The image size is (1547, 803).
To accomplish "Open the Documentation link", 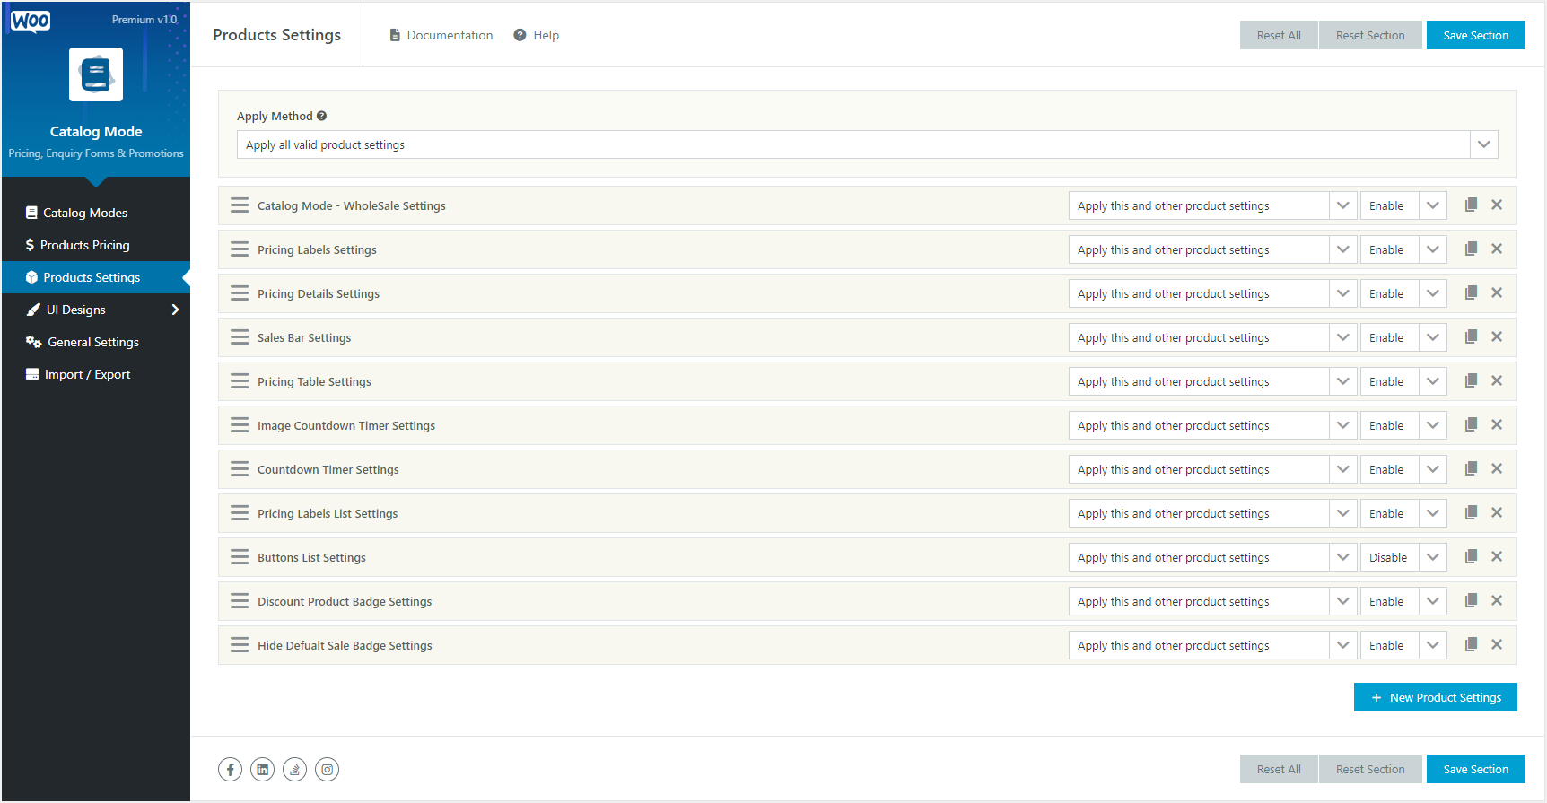I will [441, 35].
